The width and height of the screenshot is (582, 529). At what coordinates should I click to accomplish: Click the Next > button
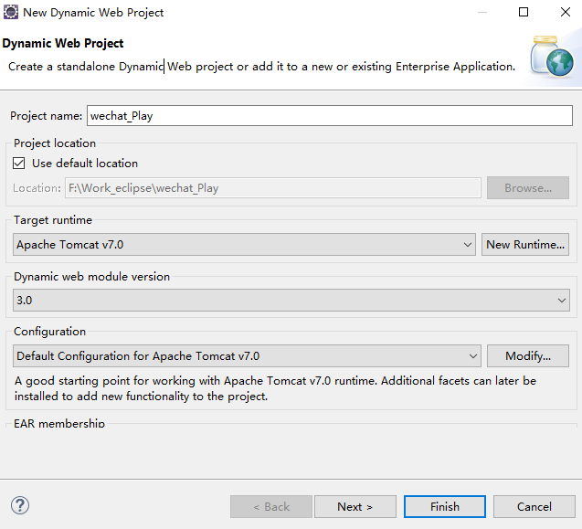click(x=355, y=507)
